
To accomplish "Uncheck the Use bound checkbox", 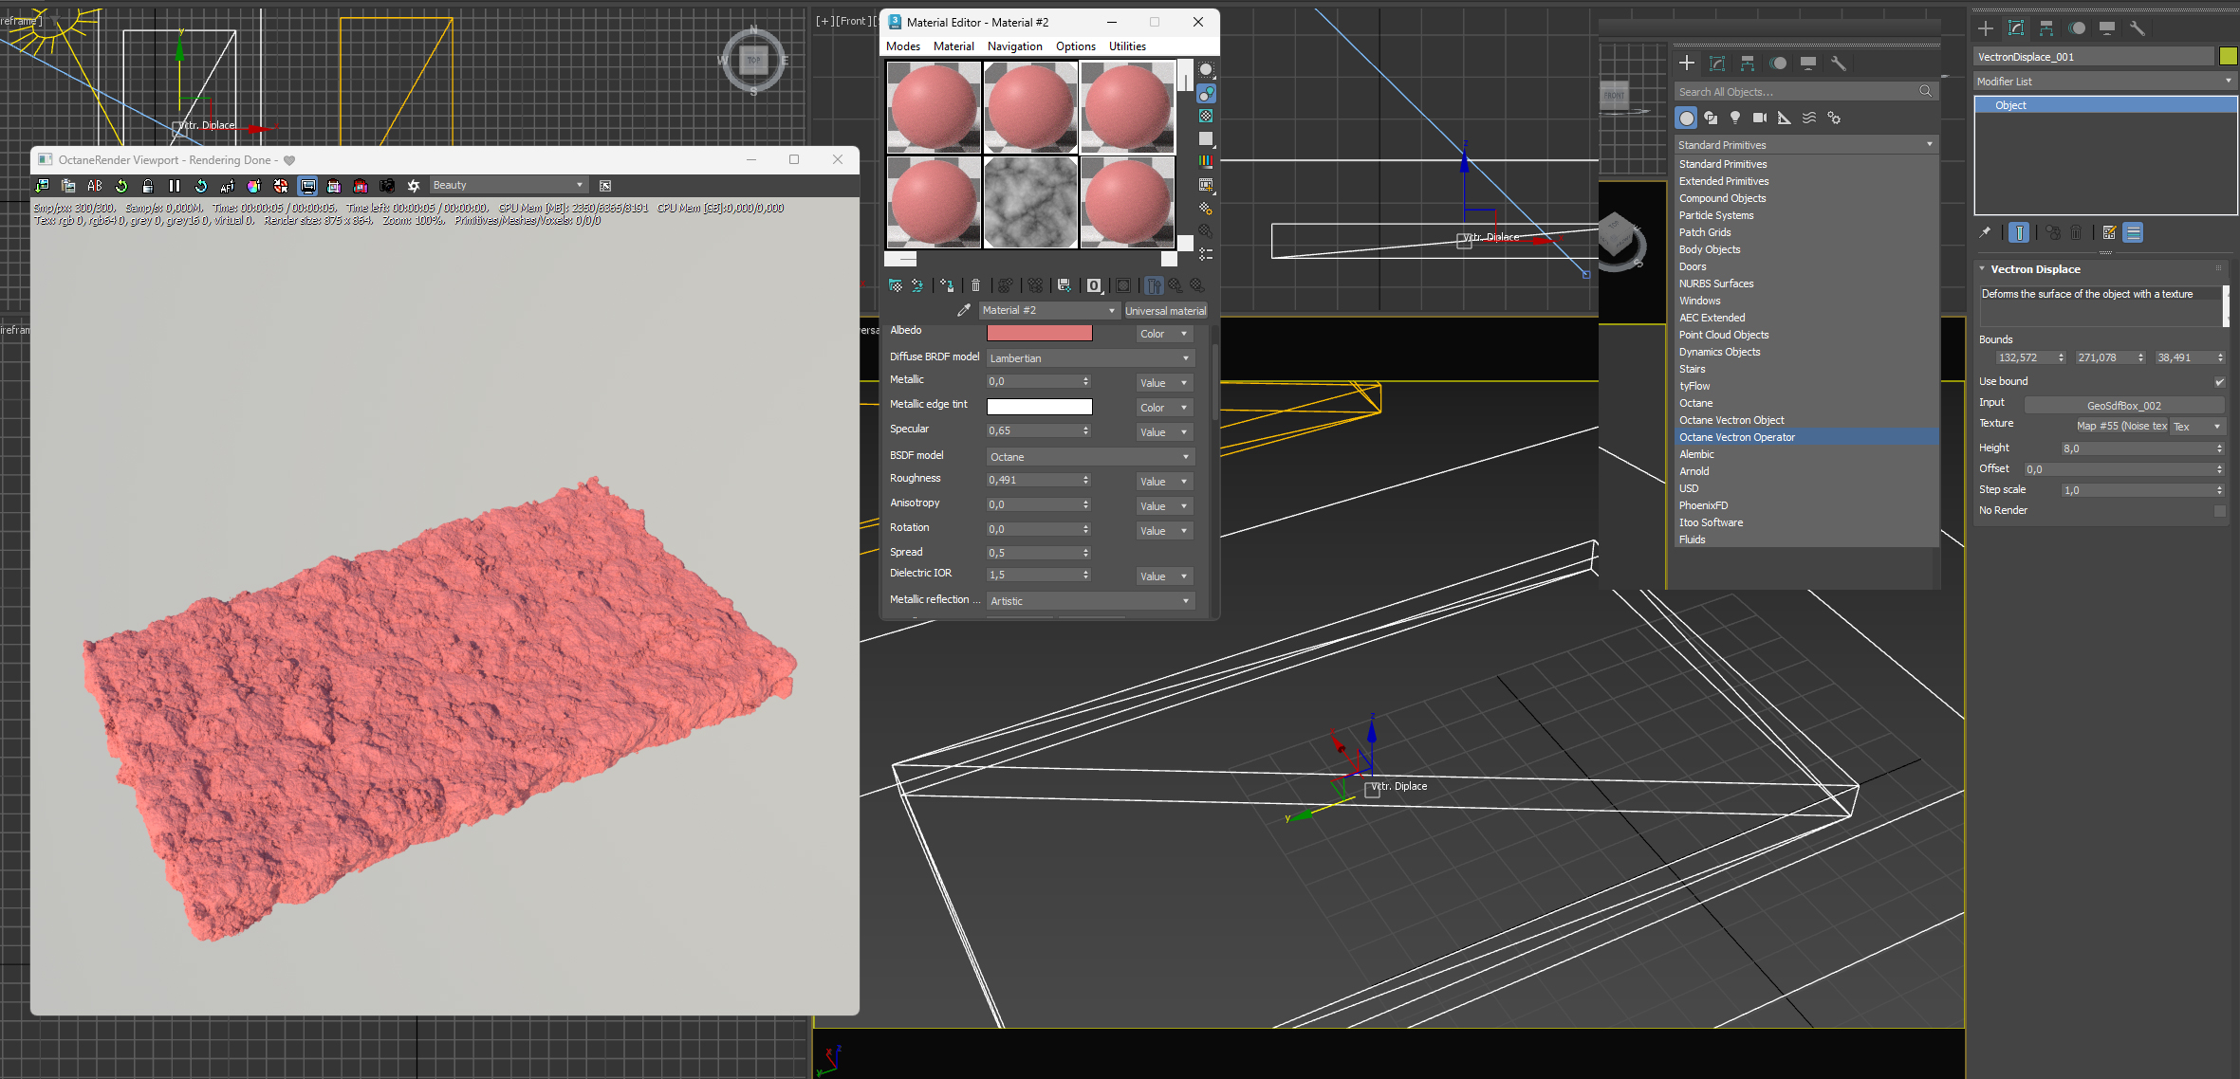I will pos(2219,382).
